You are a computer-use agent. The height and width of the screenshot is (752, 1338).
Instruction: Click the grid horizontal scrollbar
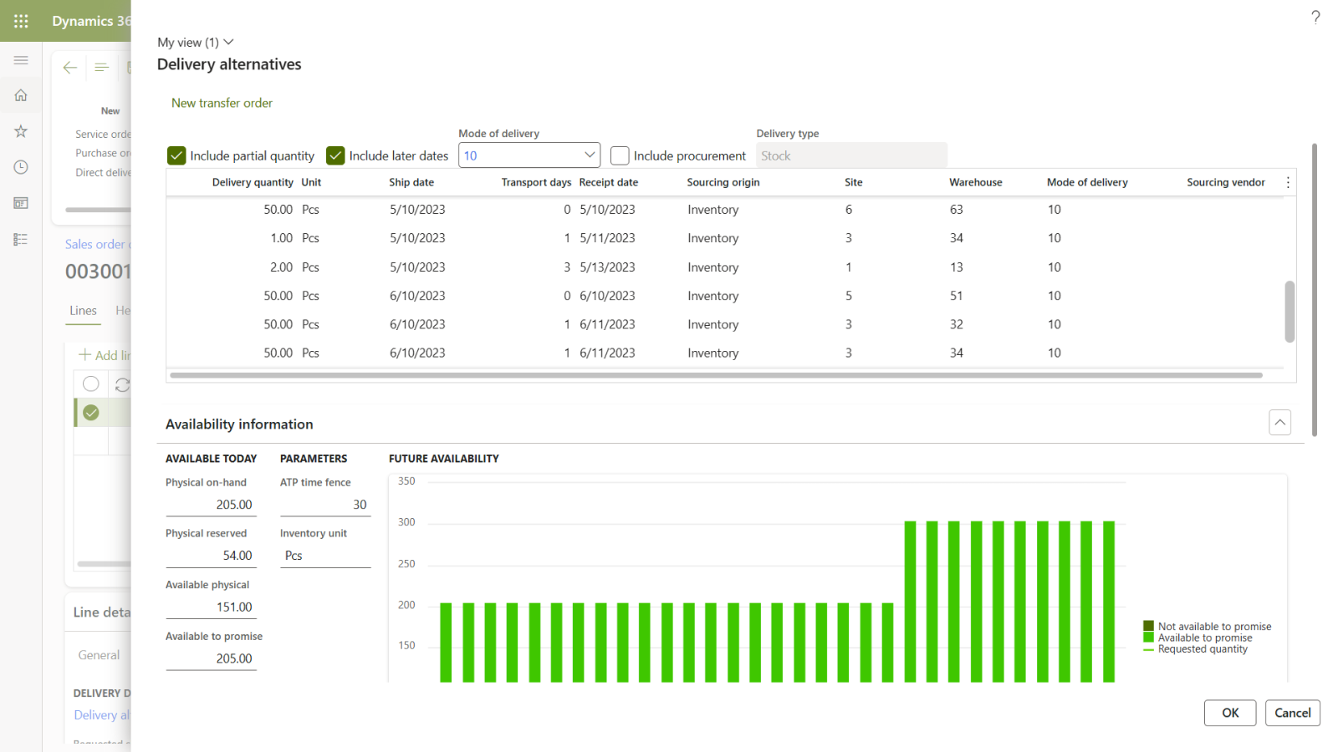pos(715,376)
